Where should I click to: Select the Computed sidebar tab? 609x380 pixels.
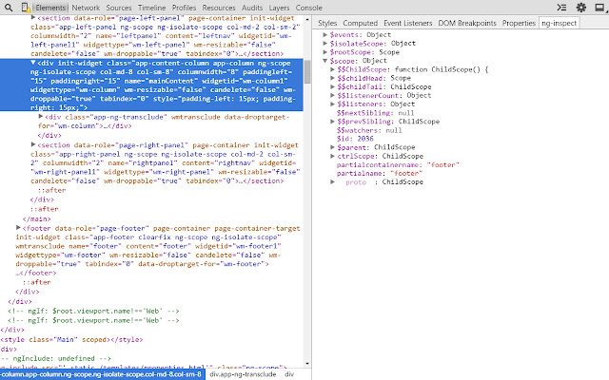click(x=360, y=23)
